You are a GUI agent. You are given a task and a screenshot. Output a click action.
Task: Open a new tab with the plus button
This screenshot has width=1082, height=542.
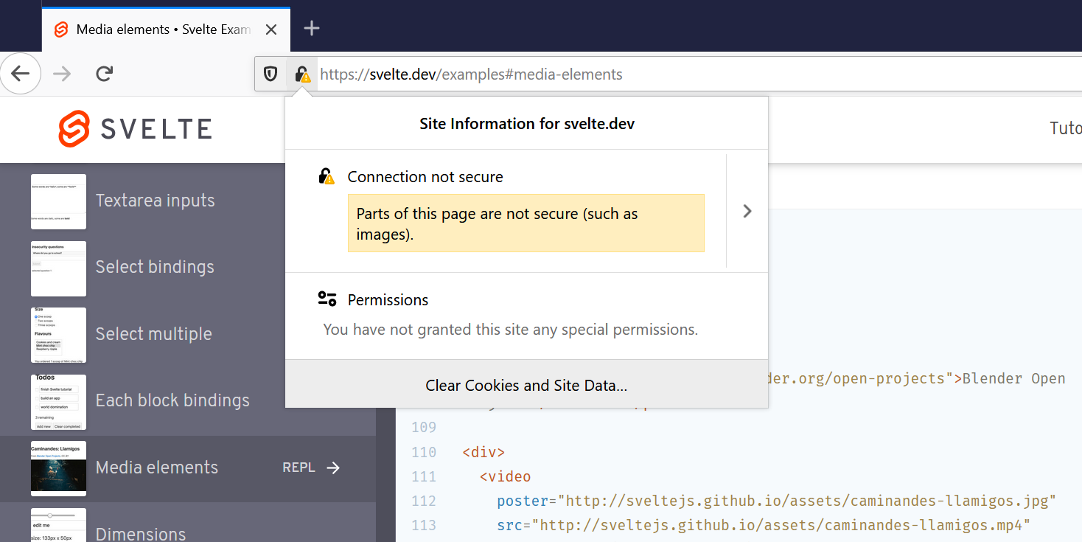[x=312, y=28]
